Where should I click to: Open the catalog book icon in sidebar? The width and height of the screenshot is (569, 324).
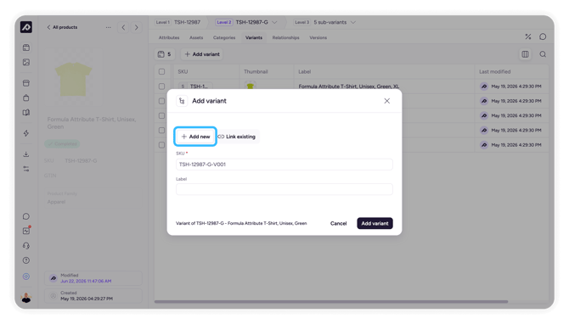[26, 112]
